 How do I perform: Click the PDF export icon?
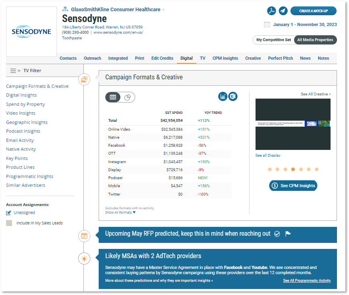point(271,11)
